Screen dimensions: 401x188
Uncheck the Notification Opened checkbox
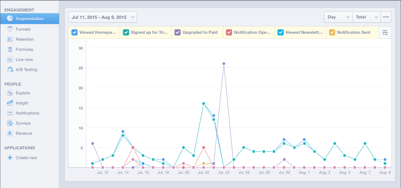tap(229, 33)
